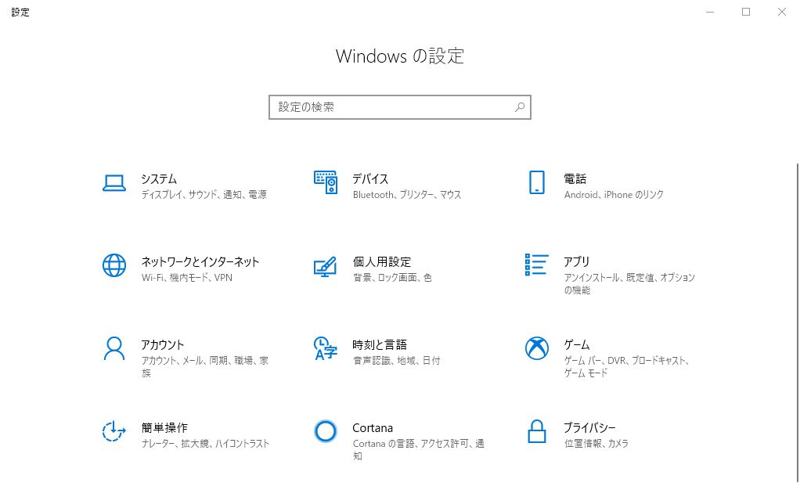Screen dimensions: 800x497
Task: Open 個人用設定 title link
Action: pos(382,261)
